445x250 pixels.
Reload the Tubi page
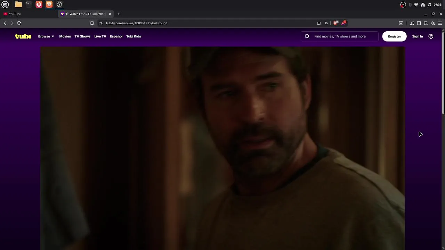tap(19, 23)
